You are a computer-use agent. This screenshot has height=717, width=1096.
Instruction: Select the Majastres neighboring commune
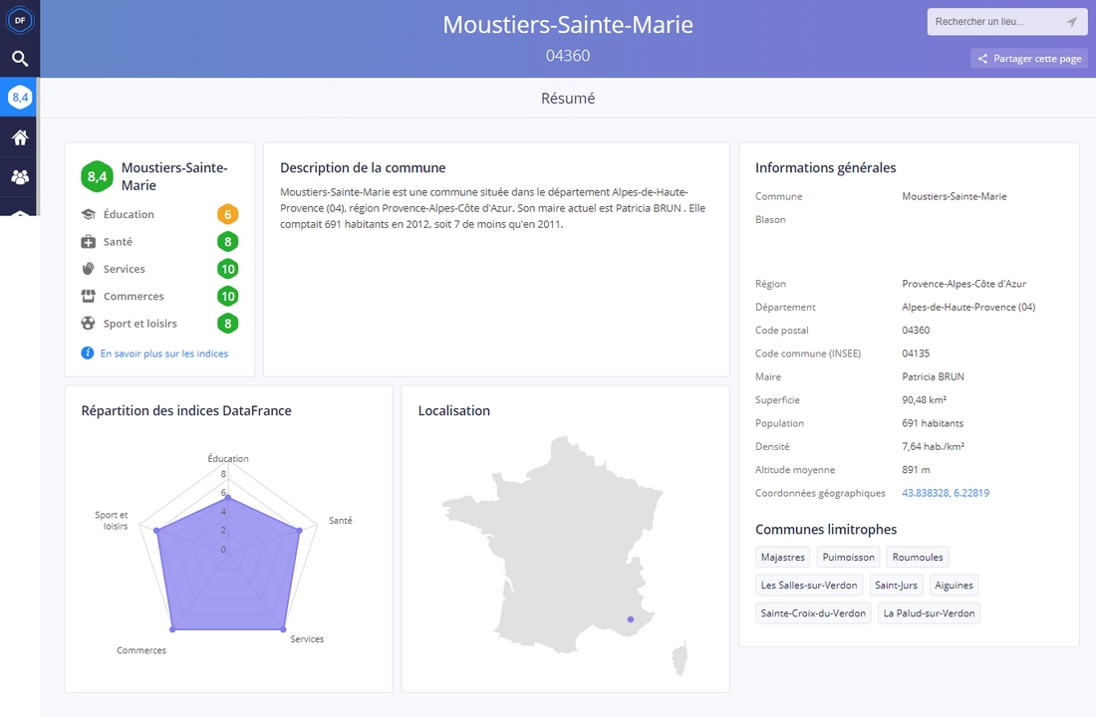coord(782,557)
